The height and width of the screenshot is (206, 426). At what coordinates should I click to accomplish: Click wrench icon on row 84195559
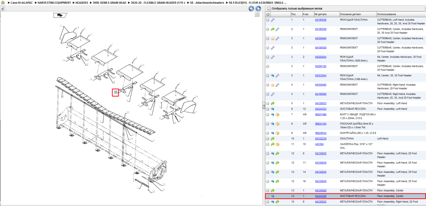pyautogui.click(x=277, y=29)
